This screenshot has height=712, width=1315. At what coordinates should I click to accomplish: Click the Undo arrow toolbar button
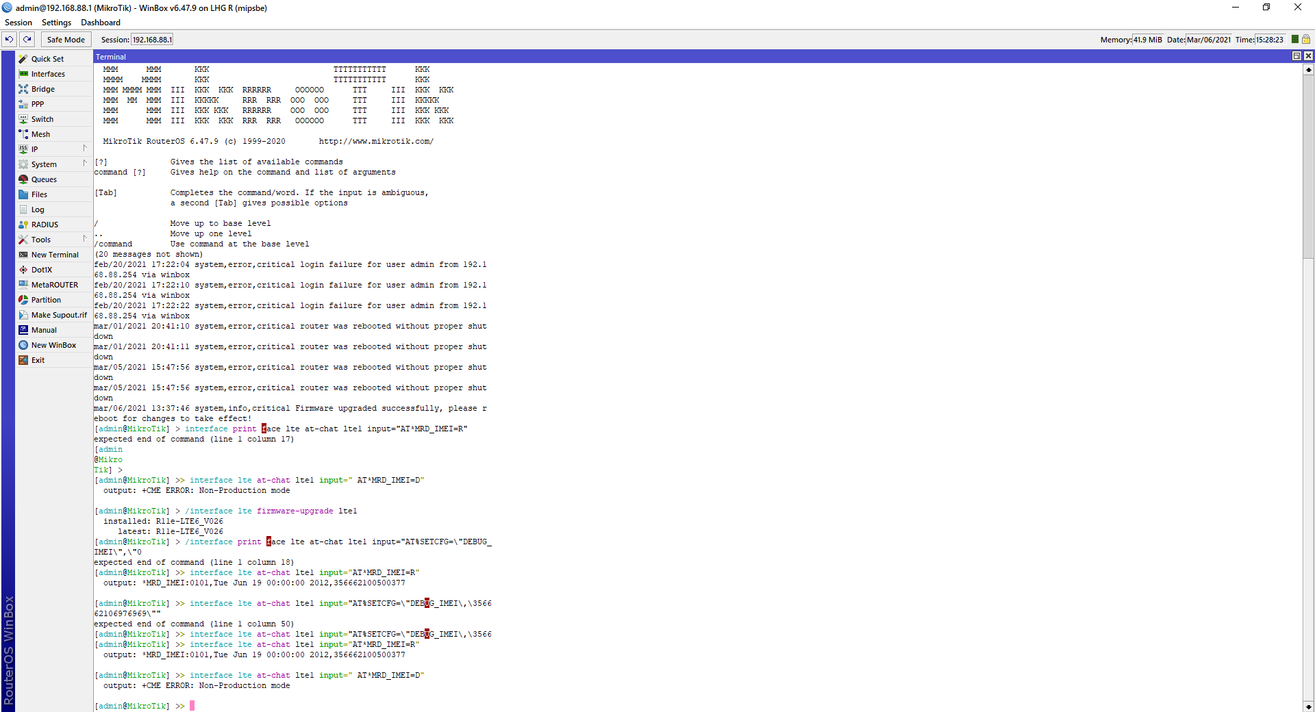click(10, 40)
